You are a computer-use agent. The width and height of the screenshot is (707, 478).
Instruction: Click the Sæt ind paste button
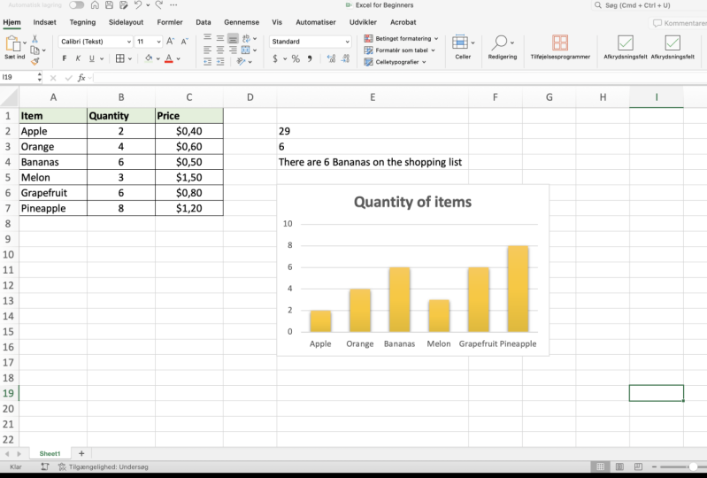12,47
